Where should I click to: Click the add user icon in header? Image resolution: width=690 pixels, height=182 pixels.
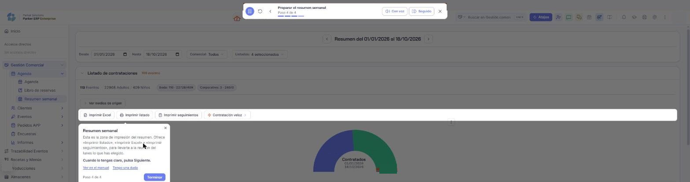click(x=558, y=17)
